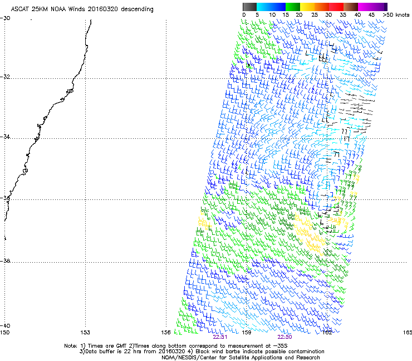The width and height of the screenshot is (412, 361).
Task: Click the brown 35-40 knots legend color
Action: (x=351, y=7)
